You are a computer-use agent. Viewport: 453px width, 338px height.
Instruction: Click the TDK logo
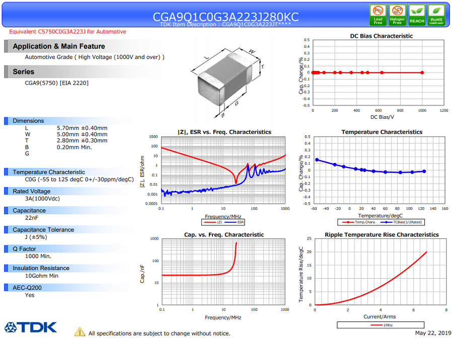[31, 327]
